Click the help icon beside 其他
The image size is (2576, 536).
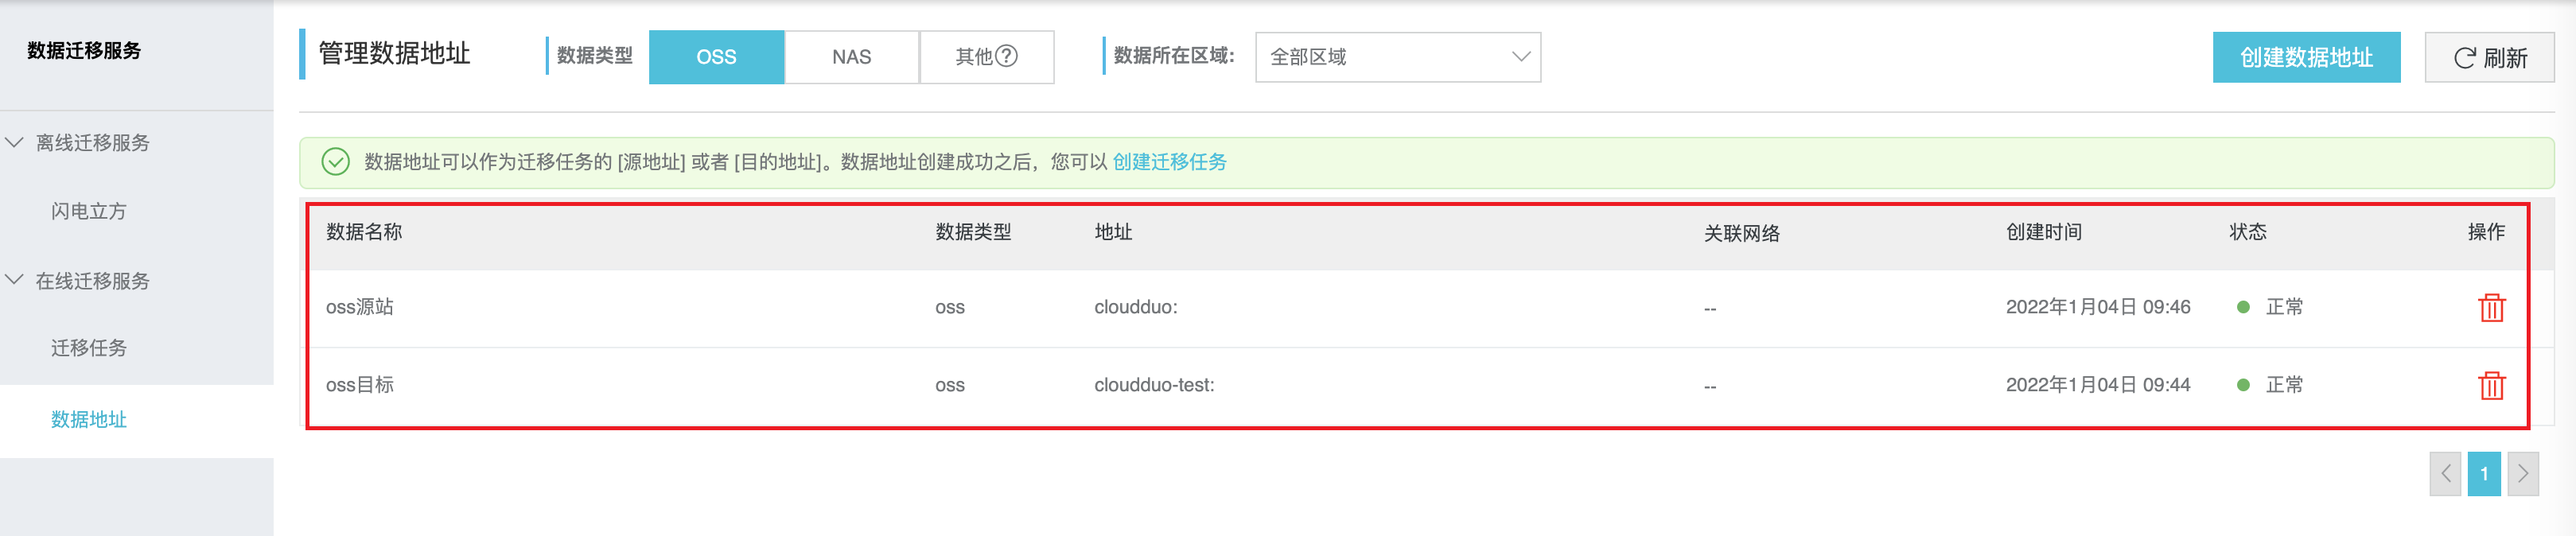[1006, 56]
